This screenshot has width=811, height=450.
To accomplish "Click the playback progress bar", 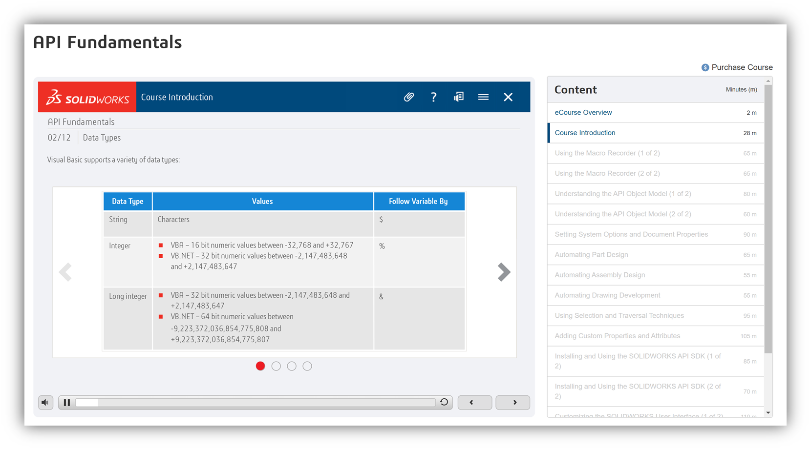I will 256,403.
